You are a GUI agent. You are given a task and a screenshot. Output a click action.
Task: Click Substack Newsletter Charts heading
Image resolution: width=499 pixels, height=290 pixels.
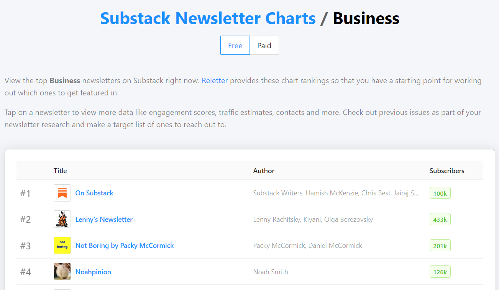(x=208, y=18)
